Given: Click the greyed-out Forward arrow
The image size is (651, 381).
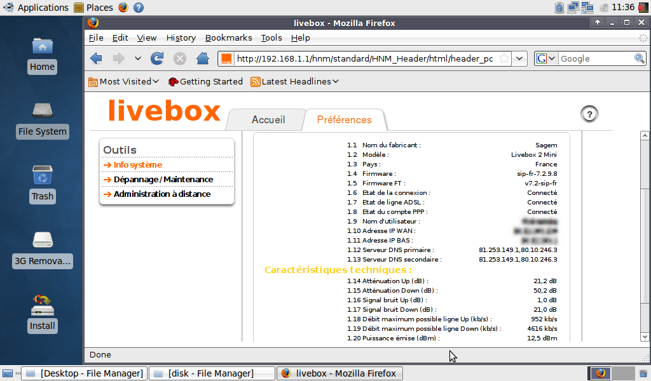Looking at the screenshot, I should pos(119,58).
